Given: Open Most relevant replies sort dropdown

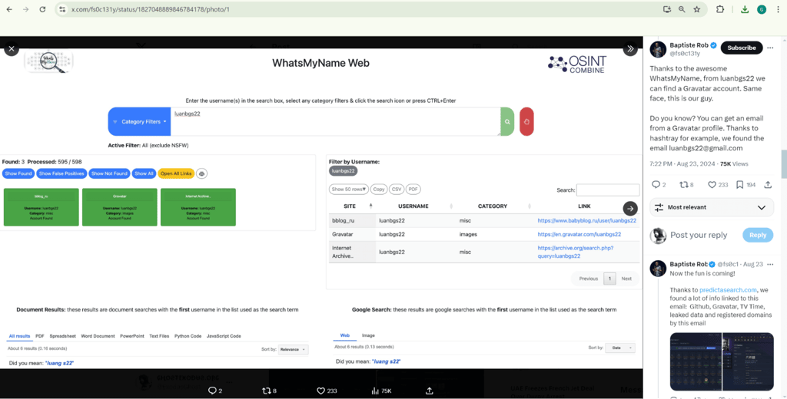Looking at the screenshot, I should pos(712,207).
